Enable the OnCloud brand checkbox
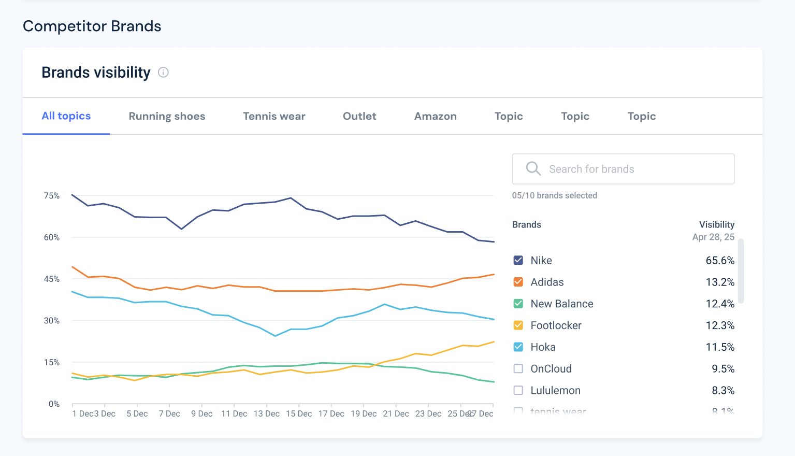 [x=518, y=368]
